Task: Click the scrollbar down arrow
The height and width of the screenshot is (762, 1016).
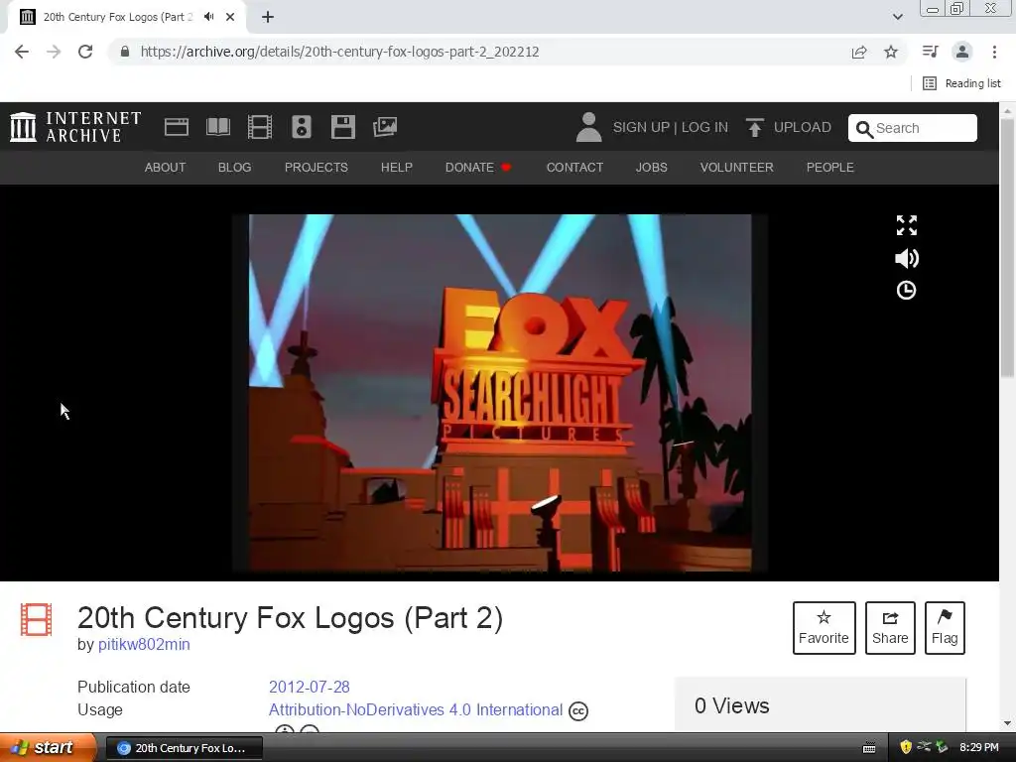Action: pyautogui.click(x=1007, y=723)
